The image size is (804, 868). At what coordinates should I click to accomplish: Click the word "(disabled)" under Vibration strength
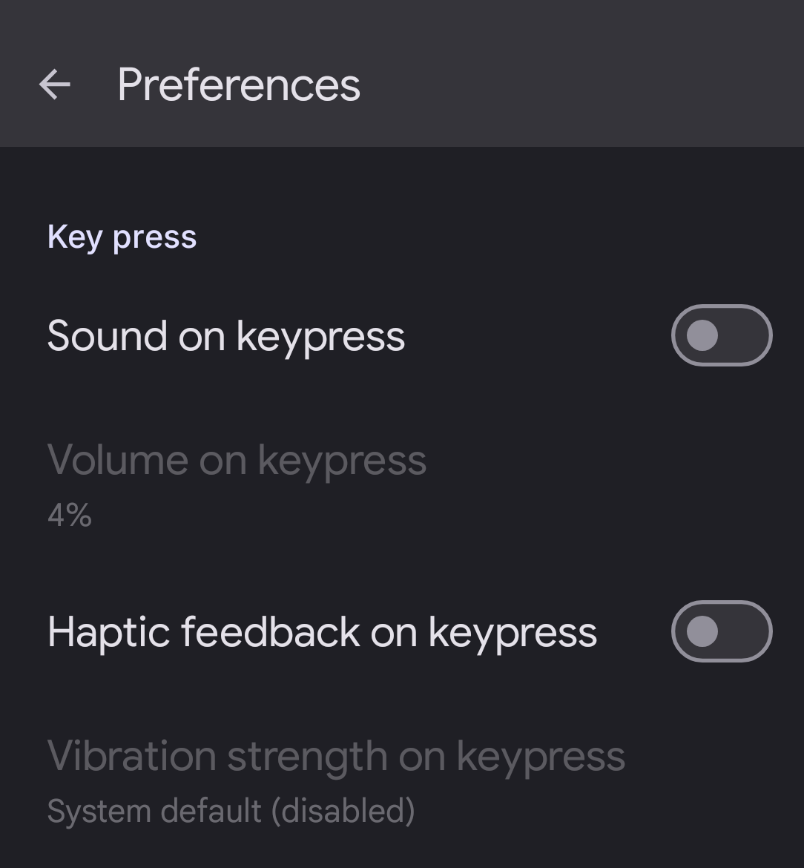(342, 811)
